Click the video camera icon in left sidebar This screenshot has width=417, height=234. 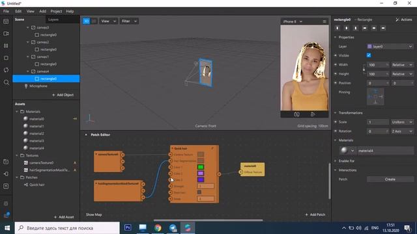pyautogui.click(x=6, y=34)
